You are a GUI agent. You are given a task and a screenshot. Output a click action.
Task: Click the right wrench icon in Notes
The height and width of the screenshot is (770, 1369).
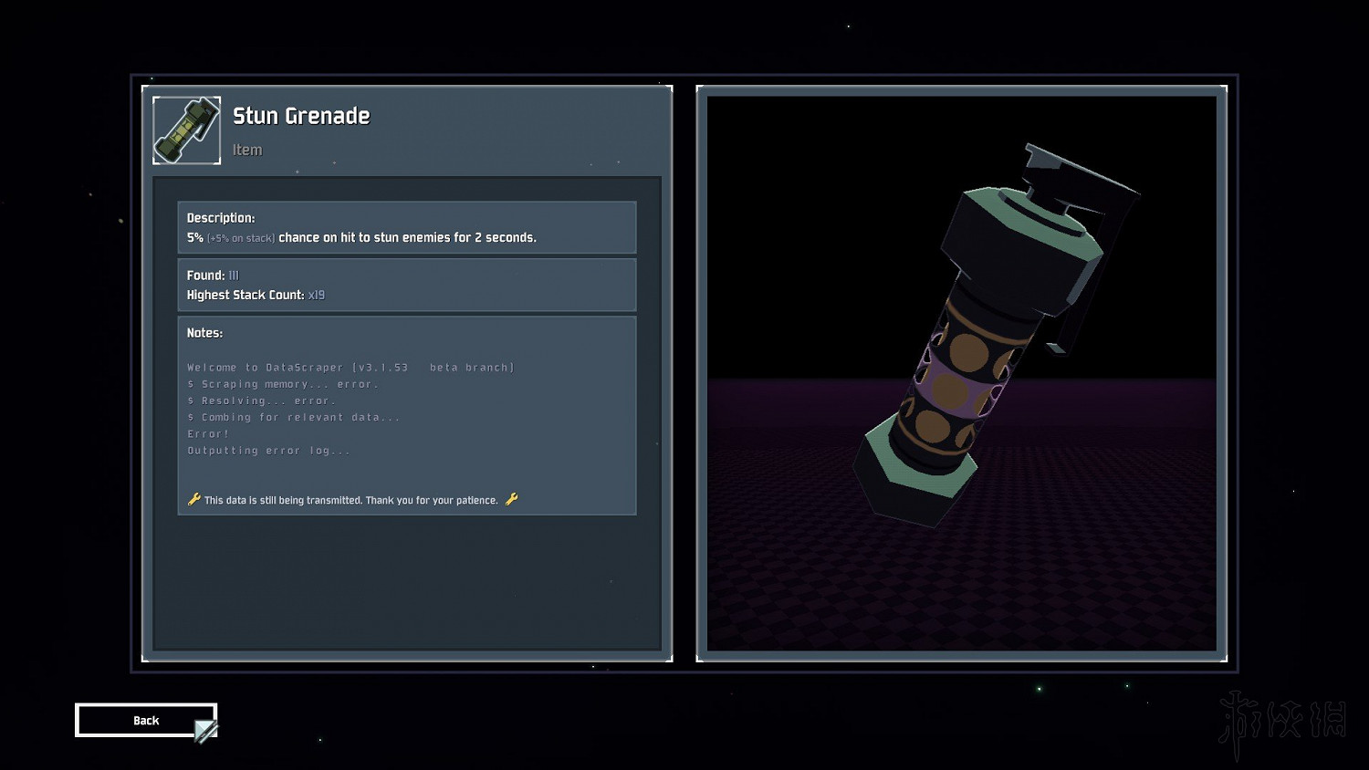pyautogui.click(x=511, y=499)
